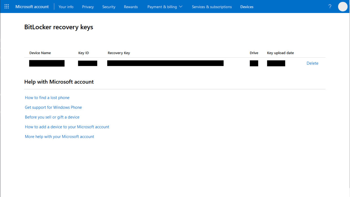350x197 pixels.
Task: Open the Privacy page
Action: 88,7
